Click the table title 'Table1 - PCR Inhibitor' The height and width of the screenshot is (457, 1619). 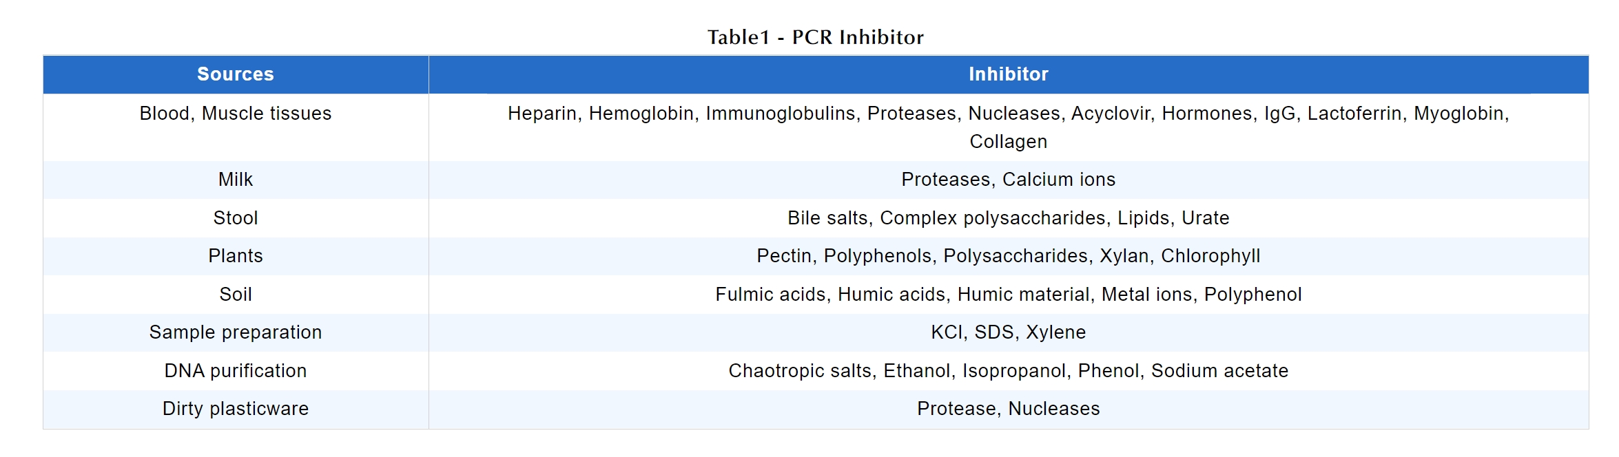[816, 37]
